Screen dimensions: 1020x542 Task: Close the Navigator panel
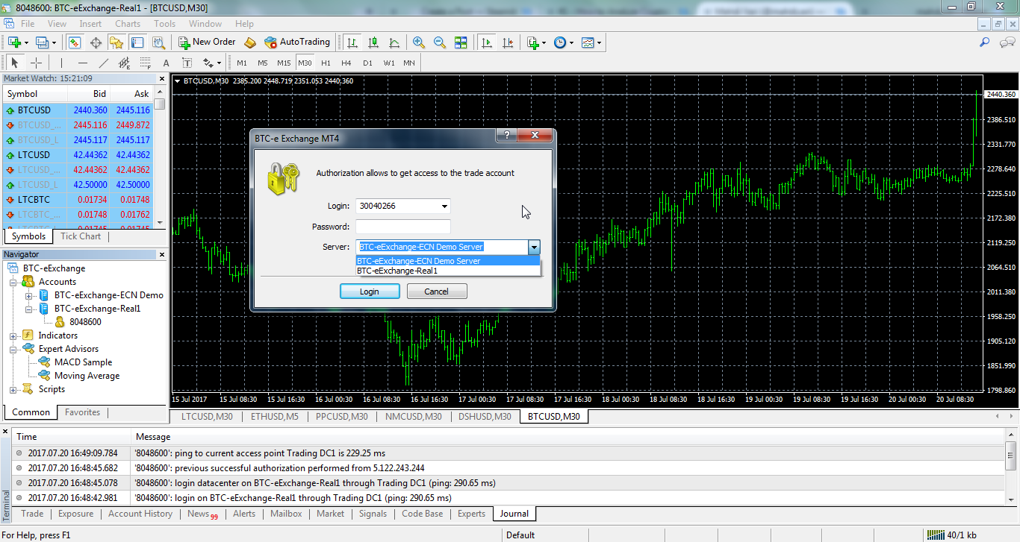(162, 254)
